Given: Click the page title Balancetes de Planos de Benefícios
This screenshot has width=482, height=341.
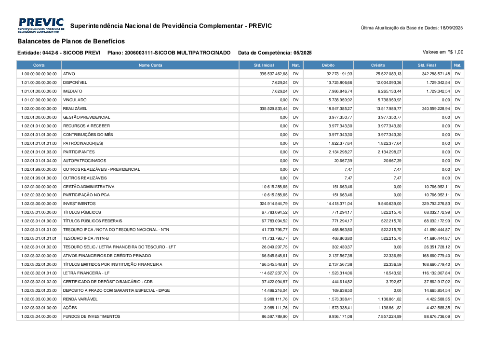Looking at the screenshot, I should click(71, 41).
